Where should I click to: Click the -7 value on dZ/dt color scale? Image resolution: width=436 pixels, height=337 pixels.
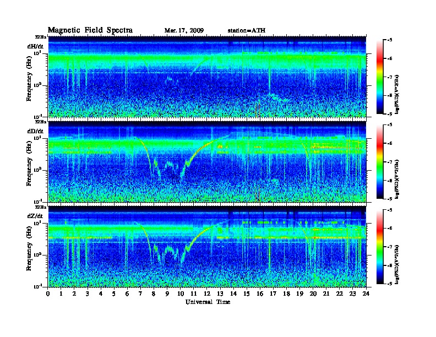(x=390, y=247)
